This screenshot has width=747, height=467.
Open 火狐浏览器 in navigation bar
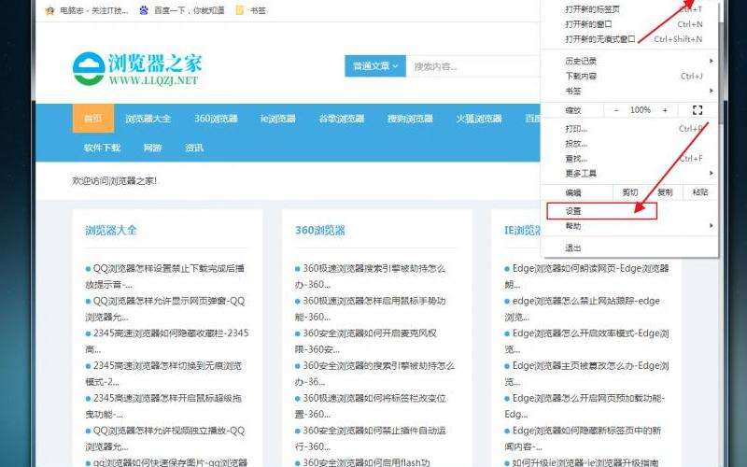click(479, 119)
